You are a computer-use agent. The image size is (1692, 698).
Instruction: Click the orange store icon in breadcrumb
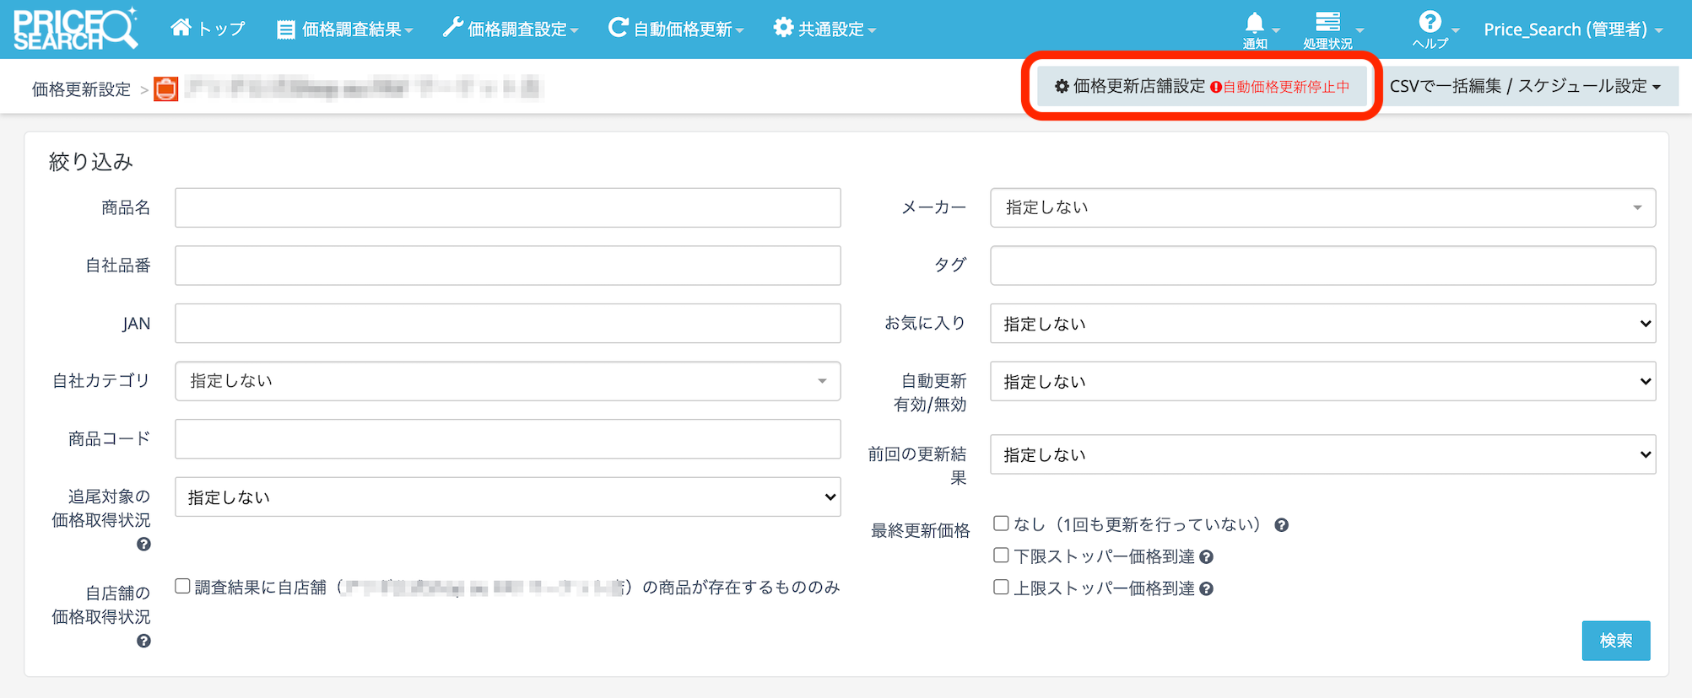tap(166, 89)
